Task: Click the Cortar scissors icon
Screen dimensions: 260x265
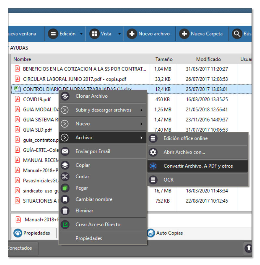Action: 65,177
